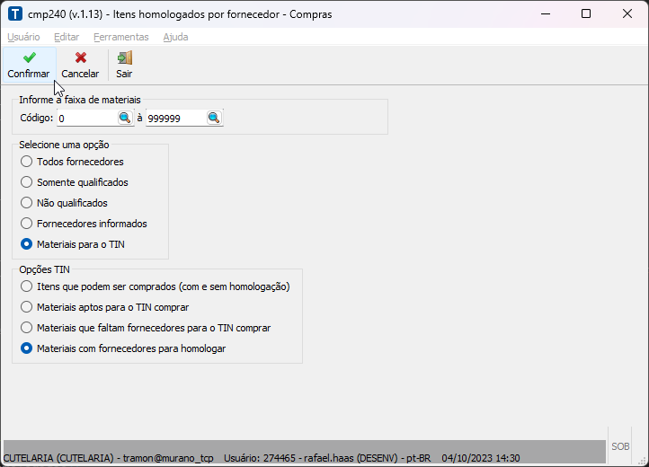Image resolution: width=649 pixels, height=467 pixels.
Task: Select Não qualificados radio option
Action: pyautogui.click(x=27, y=203)
